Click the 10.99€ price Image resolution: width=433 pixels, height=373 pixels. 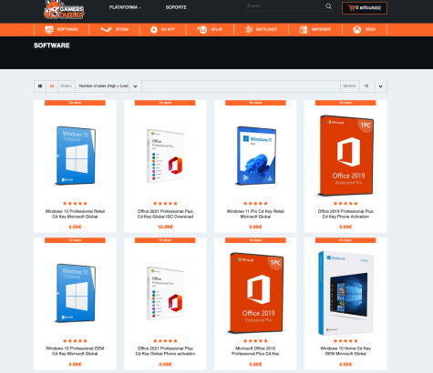[165, 227]
